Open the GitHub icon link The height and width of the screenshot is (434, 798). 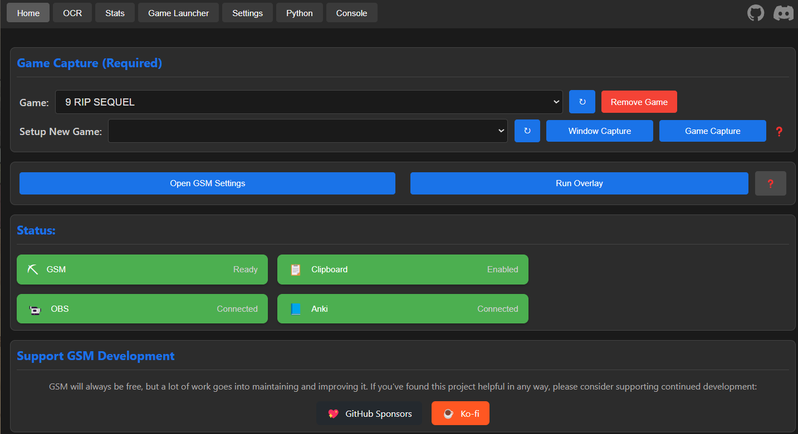click(x=756, y=13)
